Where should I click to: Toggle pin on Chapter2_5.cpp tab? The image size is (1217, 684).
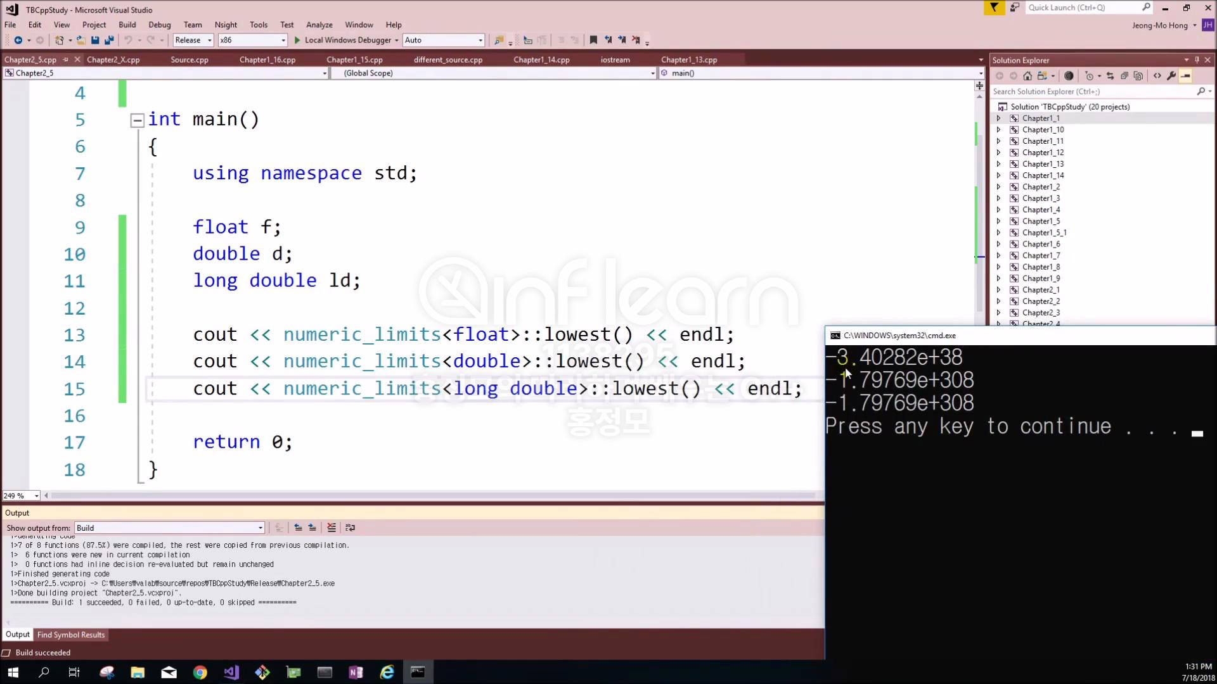65,60
